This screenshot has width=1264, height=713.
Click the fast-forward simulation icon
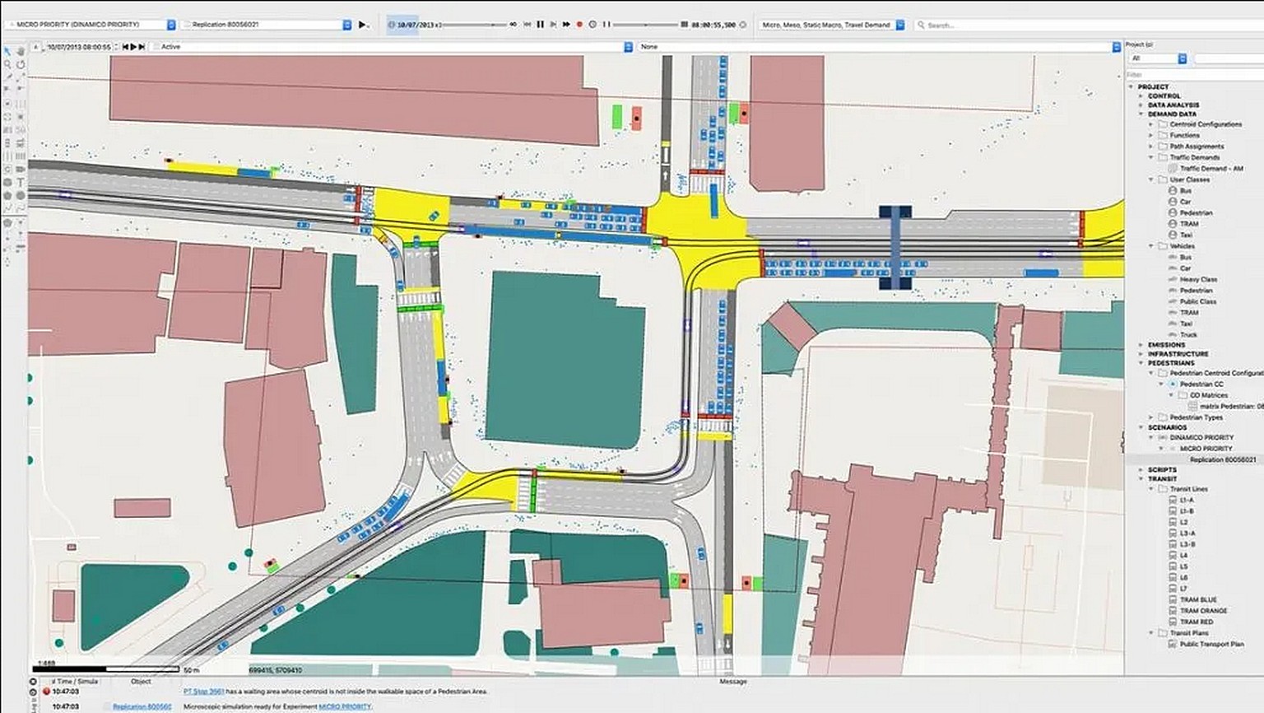coord(566,25)
